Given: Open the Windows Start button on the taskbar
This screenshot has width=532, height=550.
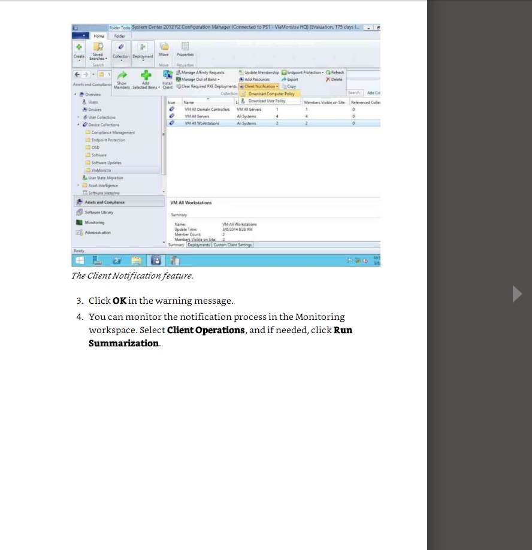Looking at the screenshot, I should 80,260.
